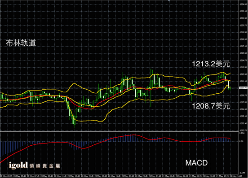
Task: Select the 布林轨道 chart label
Action: click(21, 43)
